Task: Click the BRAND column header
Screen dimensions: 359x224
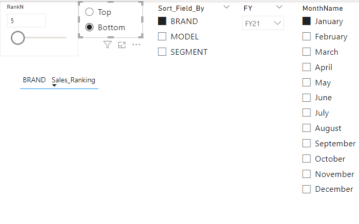Action: click(x=34, y=80)
